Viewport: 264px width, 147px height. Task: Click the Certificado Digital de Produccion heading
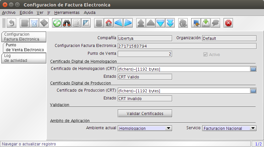81,83
